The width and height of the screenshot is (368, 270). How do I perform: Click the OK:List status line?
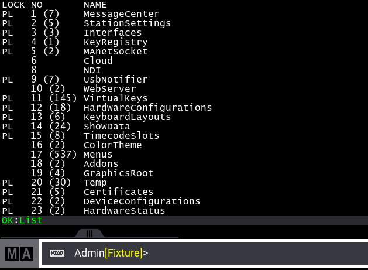tap(22, 220)
